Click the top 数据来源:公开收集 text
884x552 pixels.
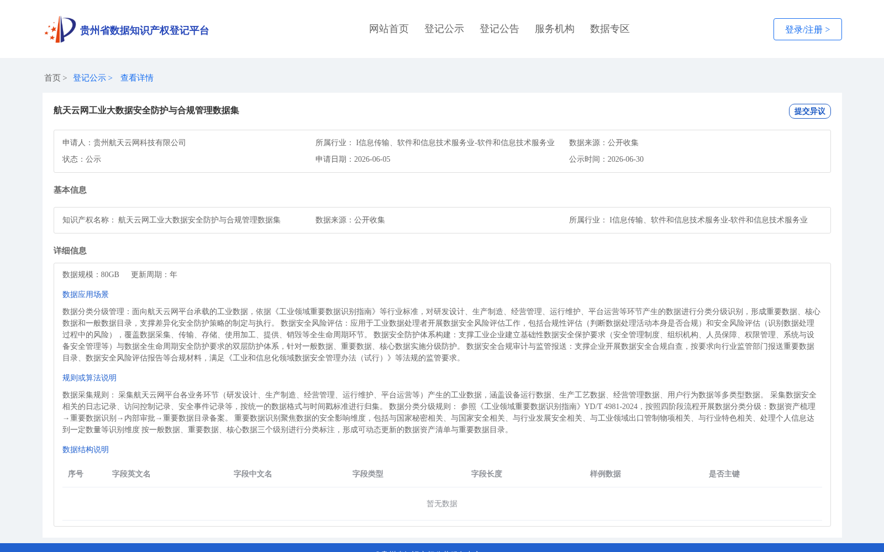pos(604,142)
